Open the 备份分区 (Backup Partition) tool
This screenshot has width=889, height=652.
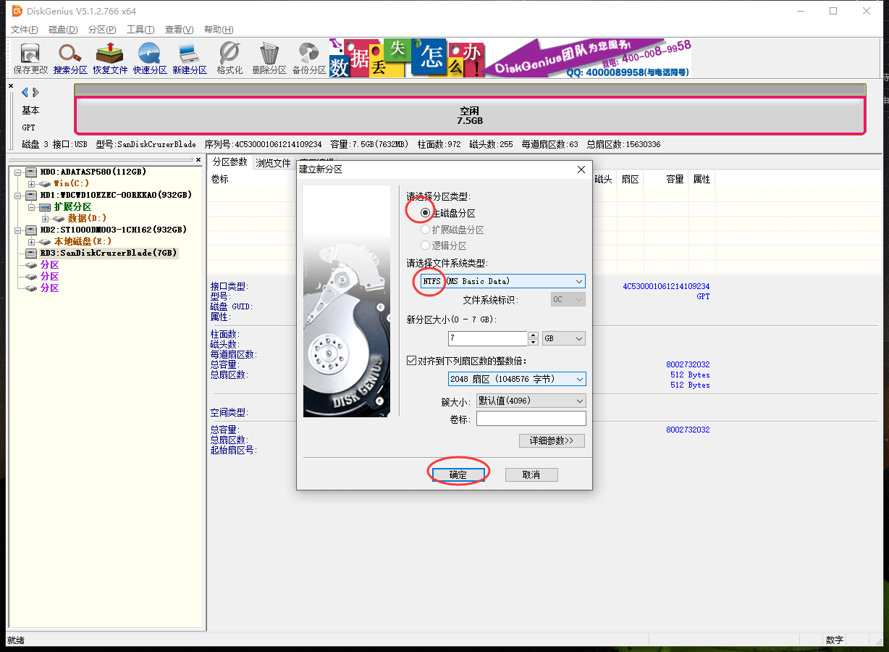[308, 58]
